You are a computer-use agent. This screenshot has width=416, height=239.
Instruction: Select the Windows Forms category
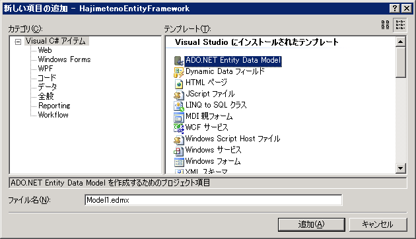click(x=65, y=59)
